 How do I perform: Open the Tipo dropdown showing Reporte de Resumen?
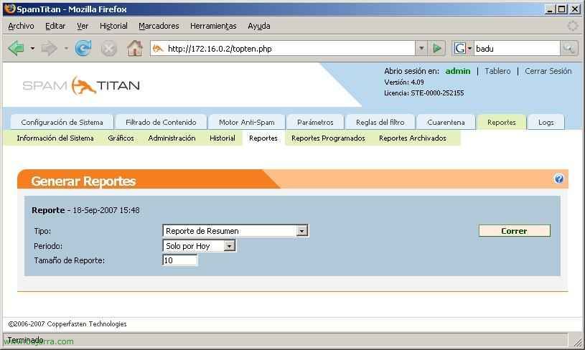pos(235,231)
